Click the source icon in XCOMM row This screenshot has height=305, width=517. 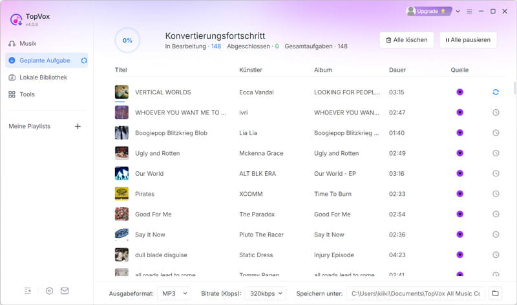459,194
